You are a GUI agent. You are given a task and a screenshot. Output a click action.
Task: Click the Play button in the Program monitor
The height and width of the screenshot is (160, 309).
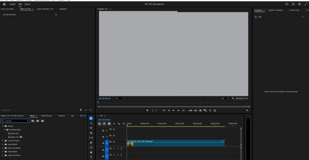pyautogui.click(x=174, y=110)
